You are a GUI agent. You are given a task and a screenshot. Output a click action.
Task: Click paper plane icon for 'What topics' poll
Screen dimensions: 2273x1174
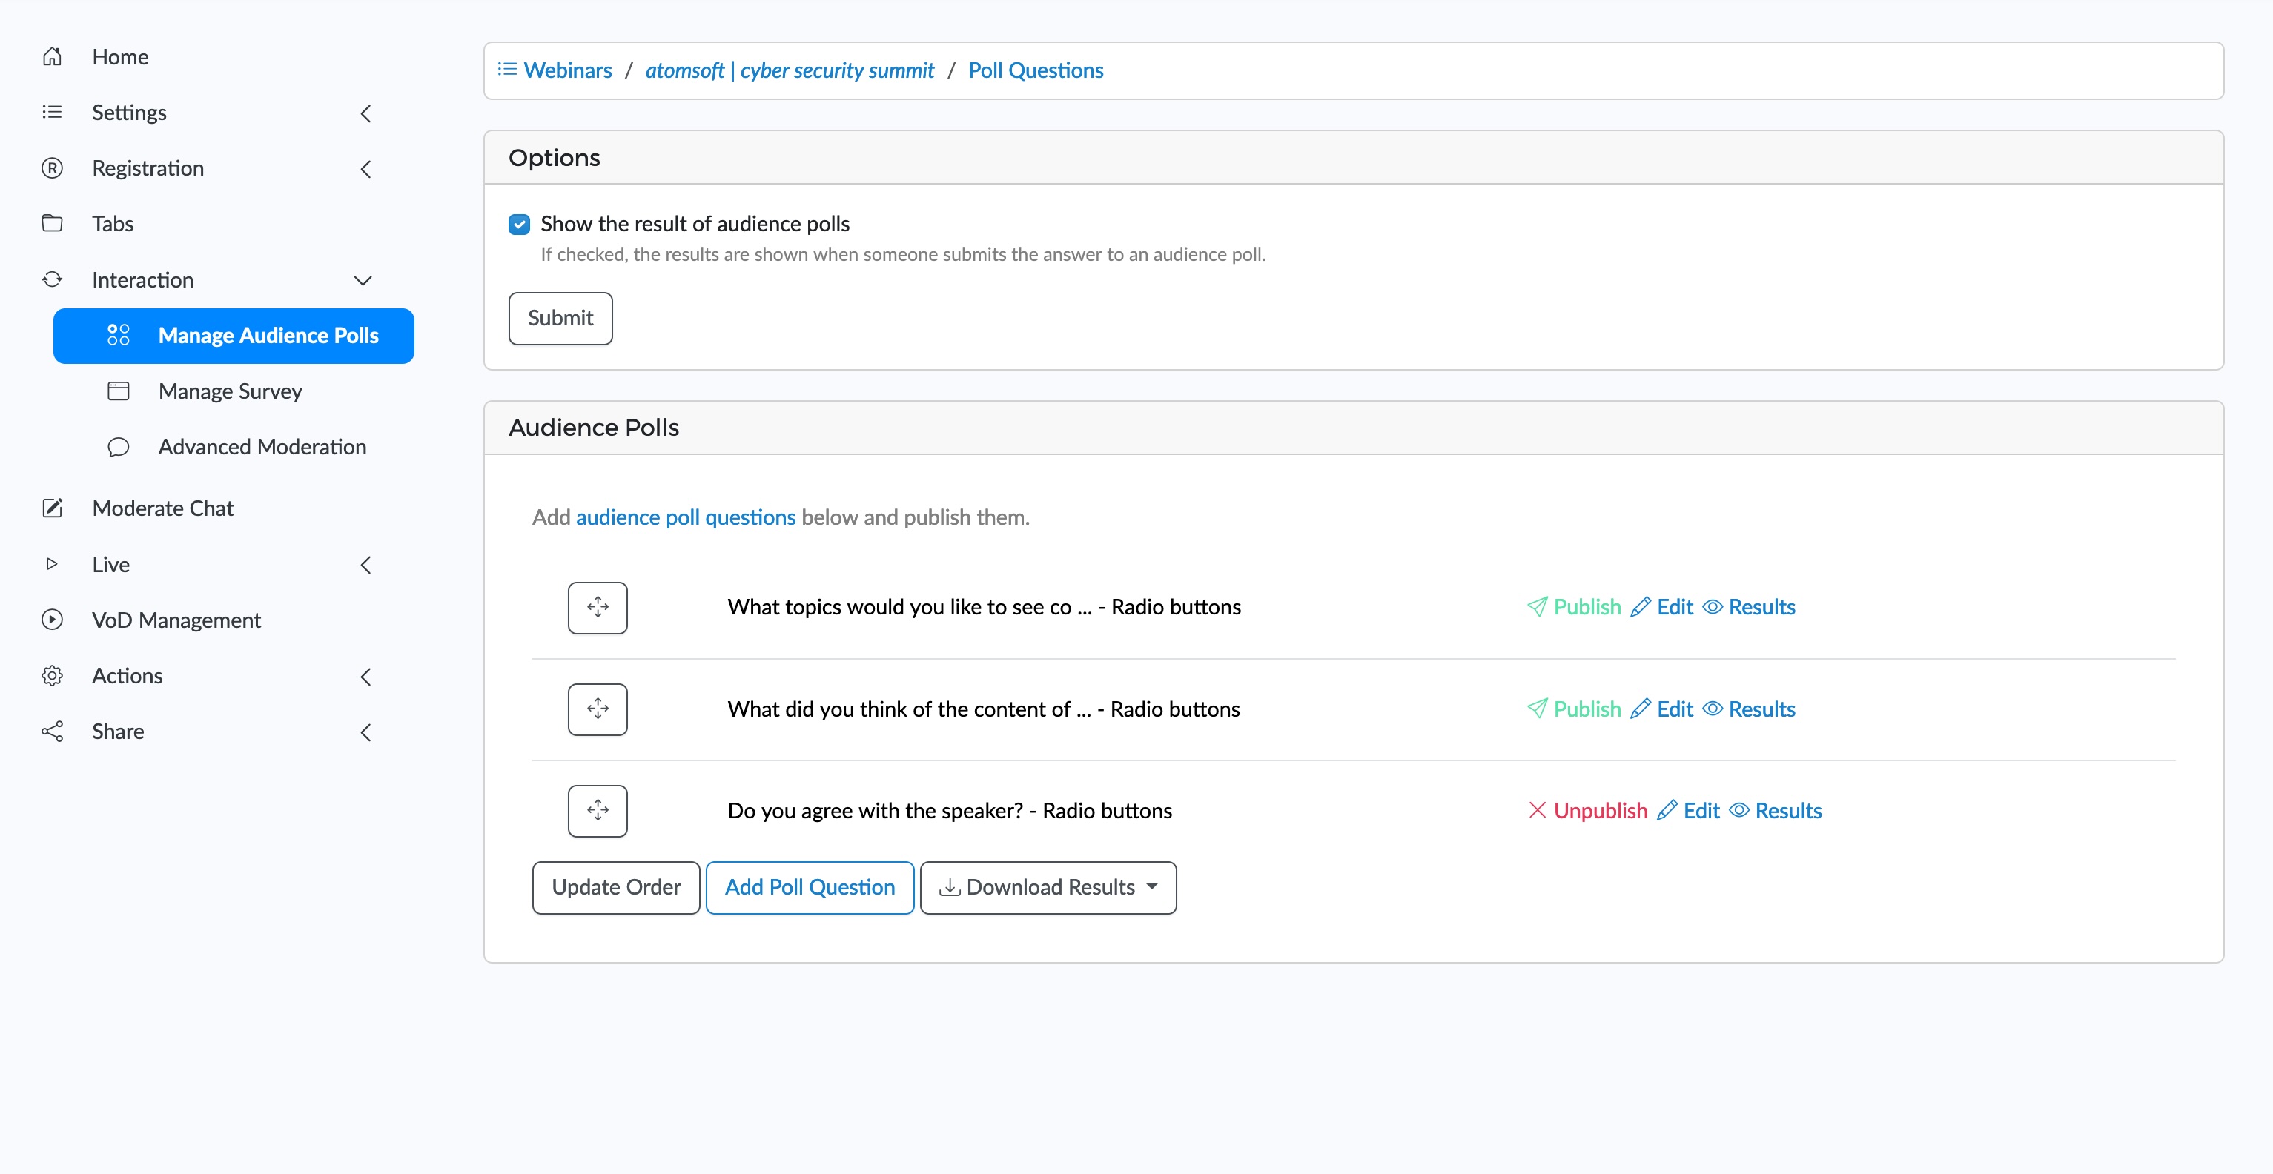(x=1537, y=607)
